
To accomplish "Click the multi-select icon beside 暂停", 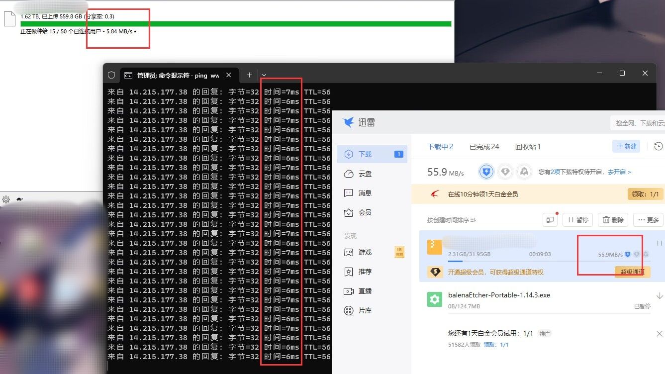I will (x=550, y=220).
